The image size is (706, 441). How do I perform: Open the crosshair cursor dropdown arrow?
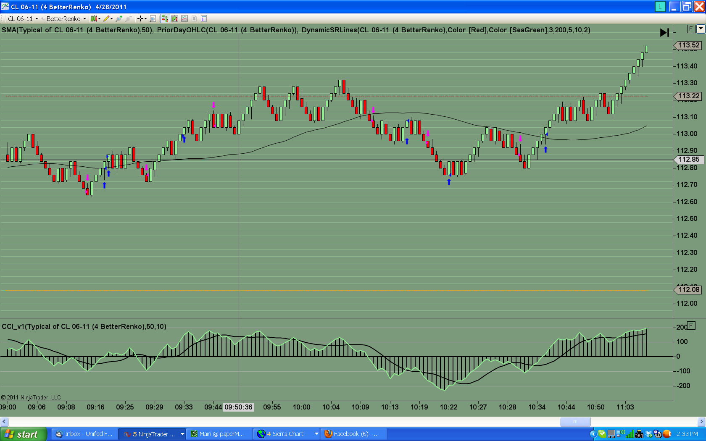point(145,18)
